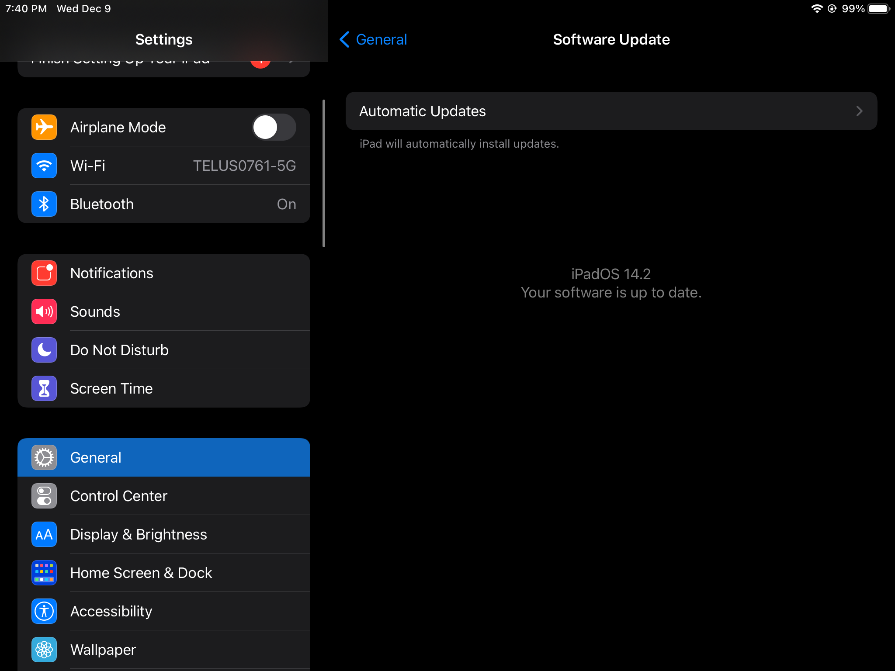The height and width of the screenshot is (671, 895).
Task: Tap the Accessibility figure icon
Action: click(x=44, y=611)
